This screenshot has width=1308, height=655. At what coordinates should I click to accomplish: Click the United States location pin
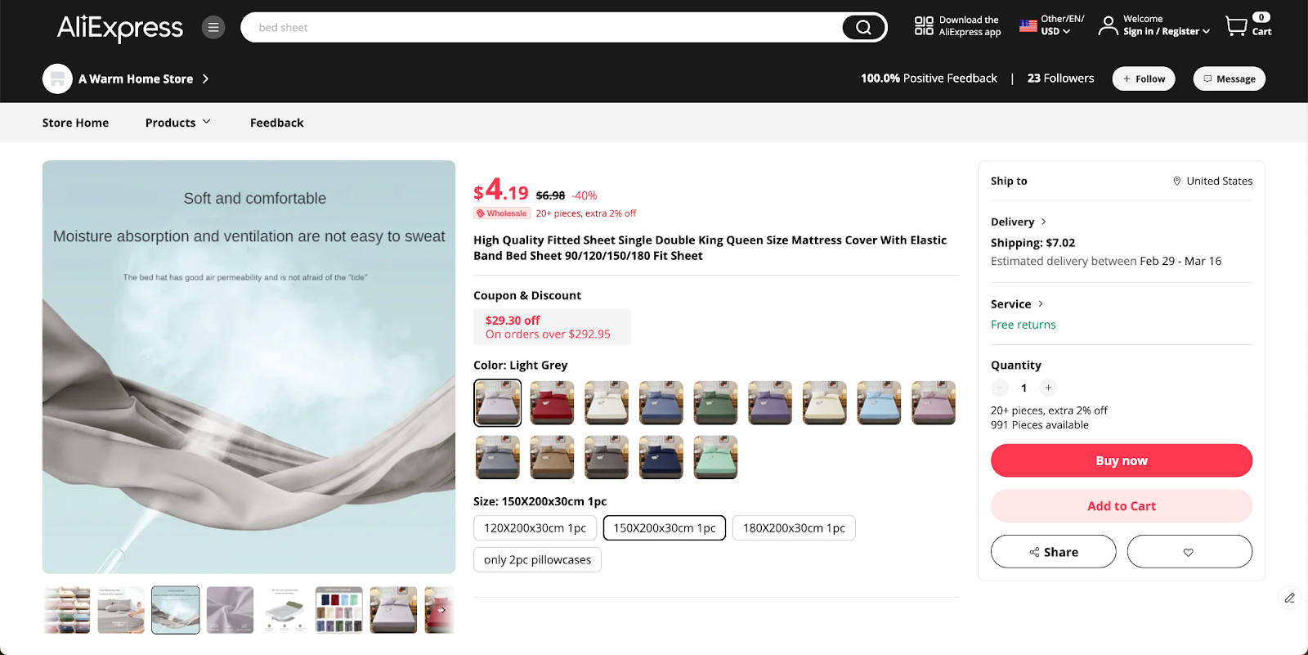(1177, 181)
